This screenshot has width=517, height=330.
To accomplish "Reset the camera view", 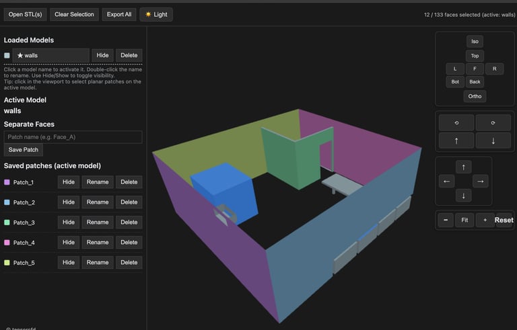I will pyautogui.click(x=504, y=220).
